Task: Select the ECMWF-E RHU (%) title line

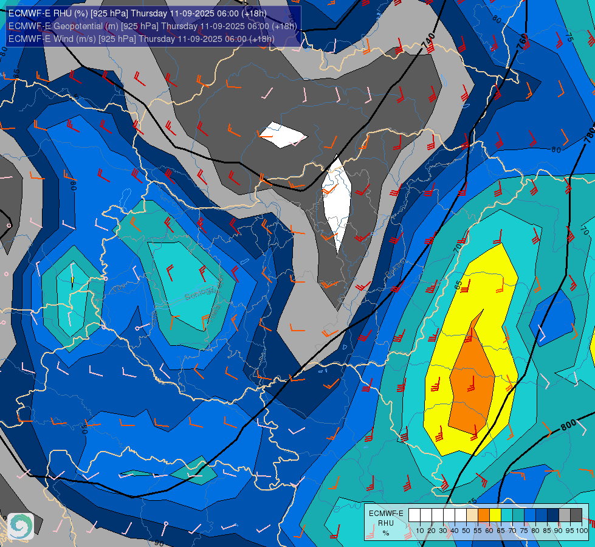Action: [137, 13]
